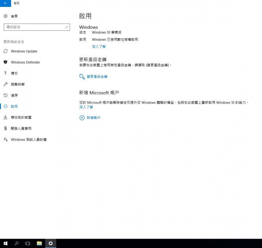This screenshot has width=262, height=248.
Task: Open the 首頁 home page
Action: coord(14,16)
